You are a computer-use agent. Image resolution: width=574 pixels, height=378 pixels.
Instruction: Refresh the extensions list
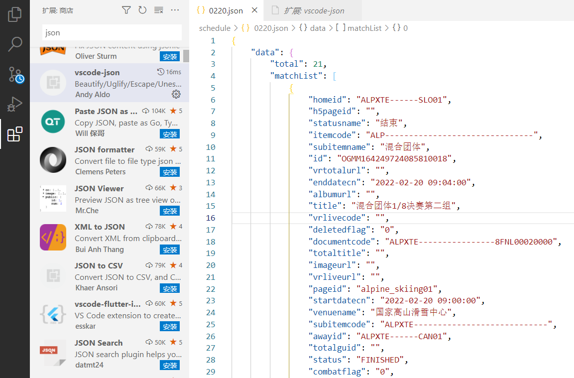click(142, 10)
